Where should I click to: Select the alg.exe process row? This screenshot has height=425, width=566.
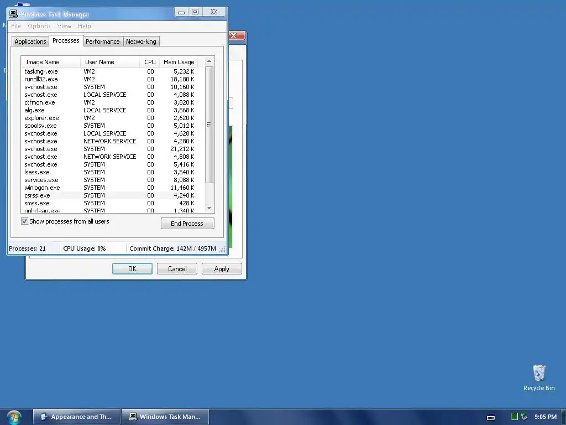[x=109, y=110]
